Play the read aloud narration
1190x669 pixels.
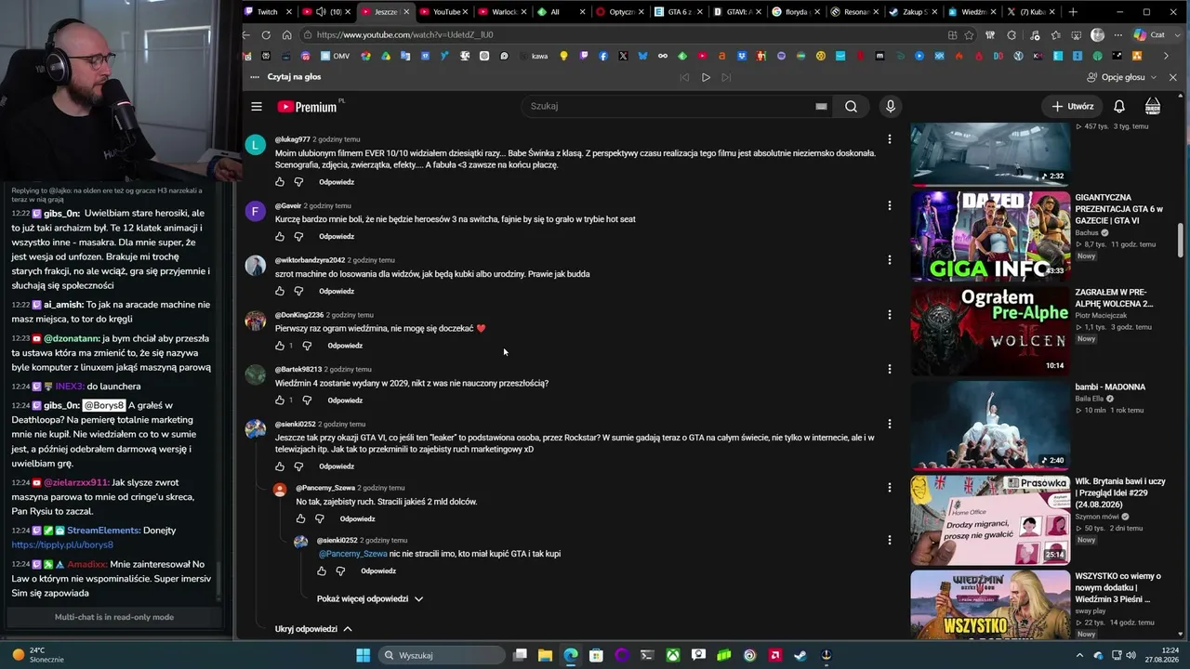tap(706, 77)
